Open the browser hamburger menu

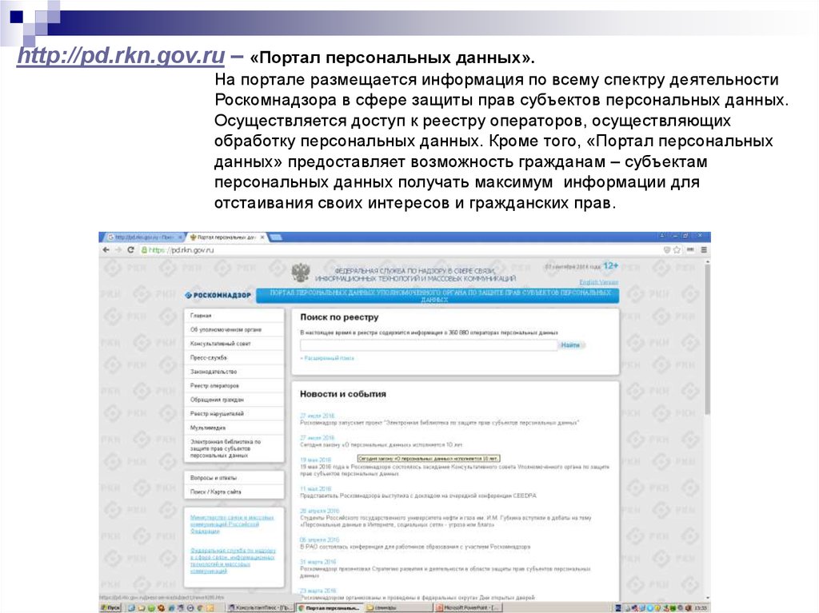(704, 250)
